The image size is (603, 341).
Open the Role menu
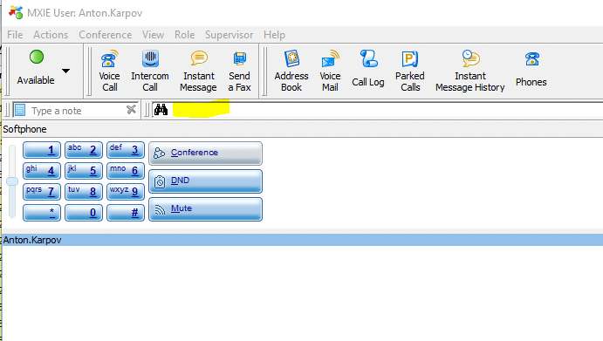click(x=185, y=35)
